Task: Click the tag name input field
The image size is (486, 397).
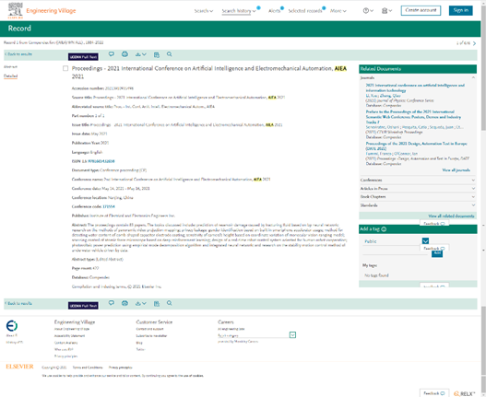Action: [397, 252]
